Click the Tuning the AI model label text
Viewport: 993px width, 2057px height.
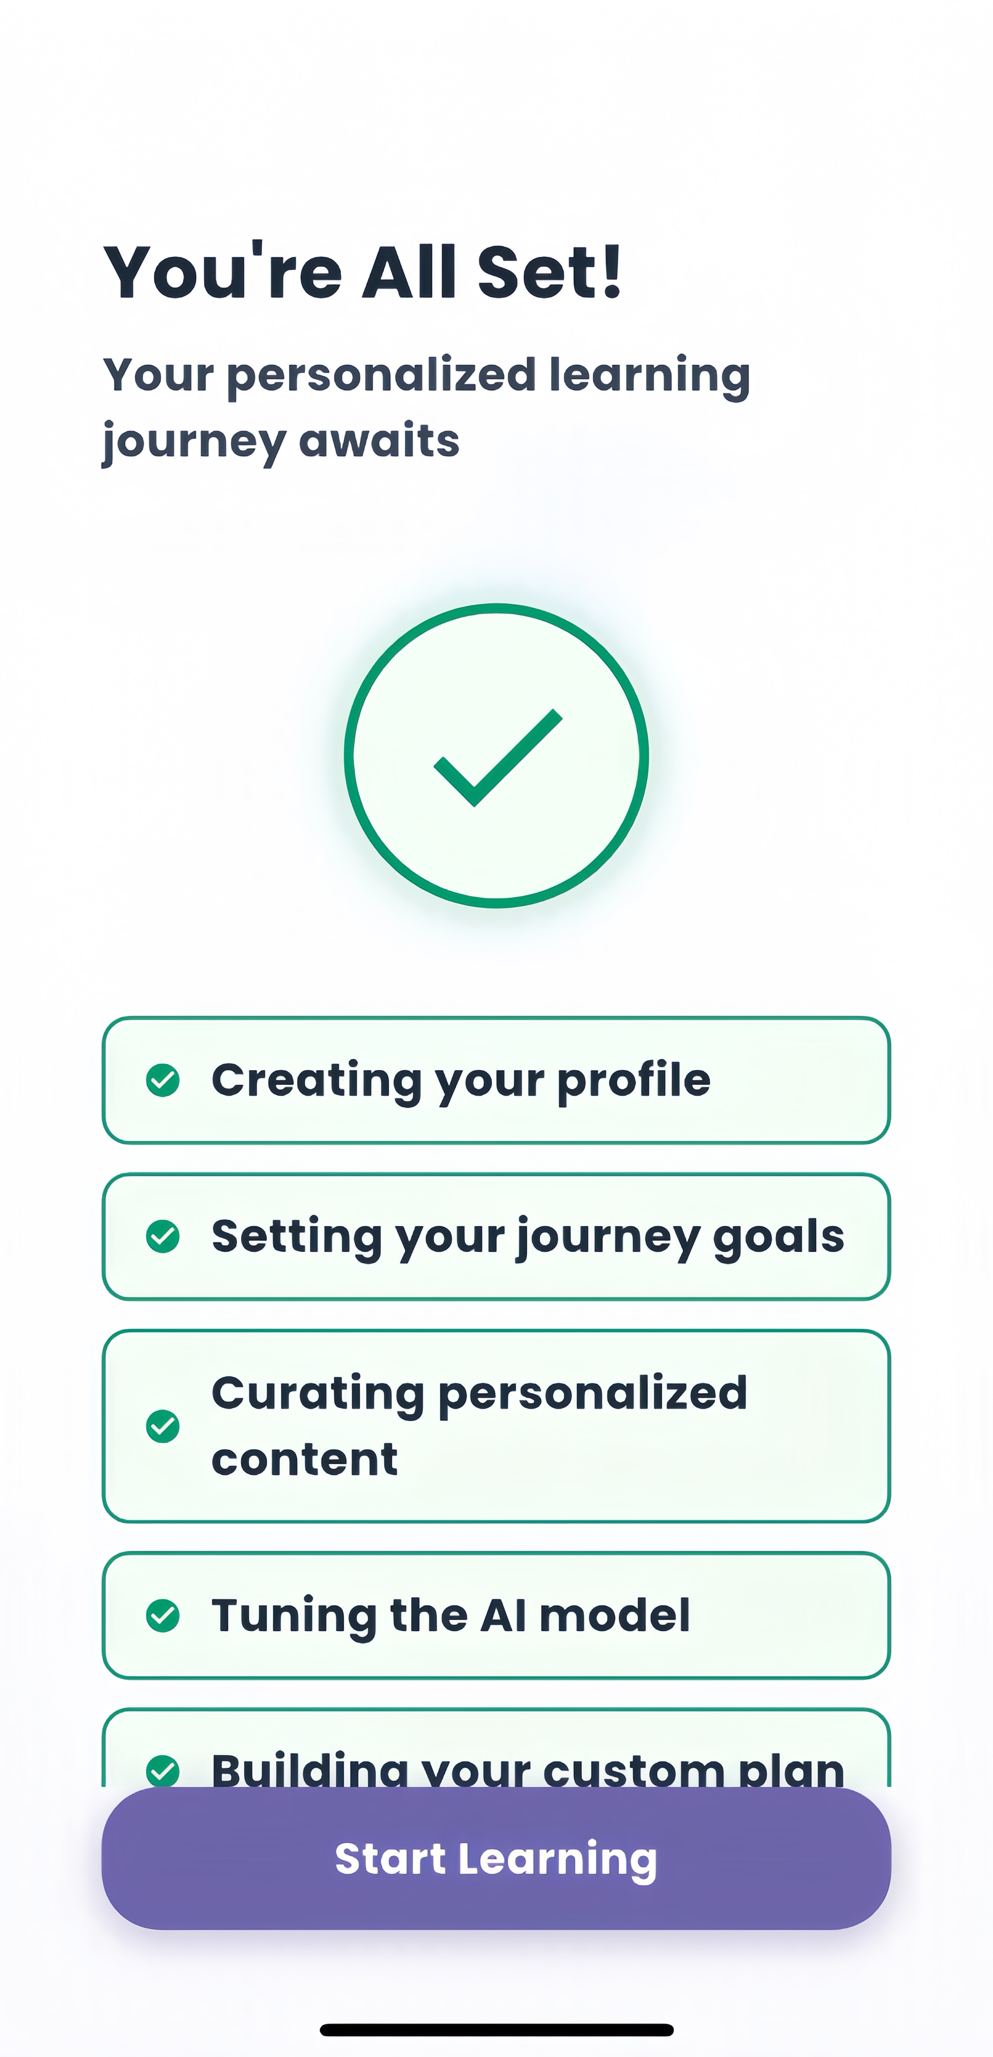(x=450, y=1615)
